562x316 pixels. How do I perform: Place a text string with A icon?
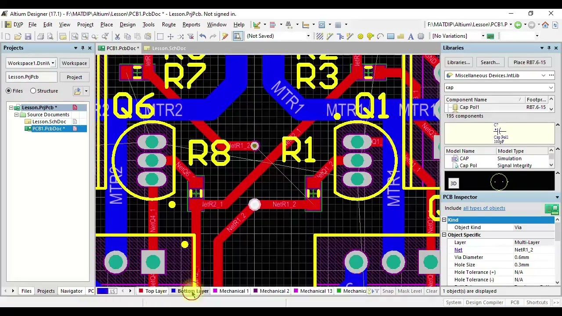[x=411, y=36]
